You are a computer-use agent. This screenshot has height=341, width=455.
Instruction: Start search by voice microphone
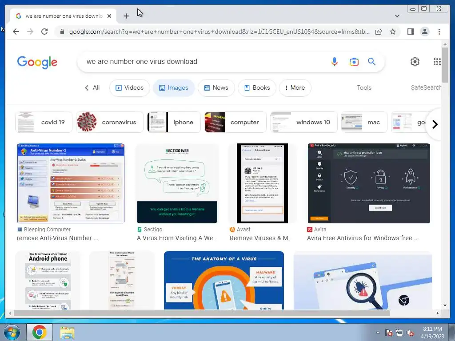point(334,61)
